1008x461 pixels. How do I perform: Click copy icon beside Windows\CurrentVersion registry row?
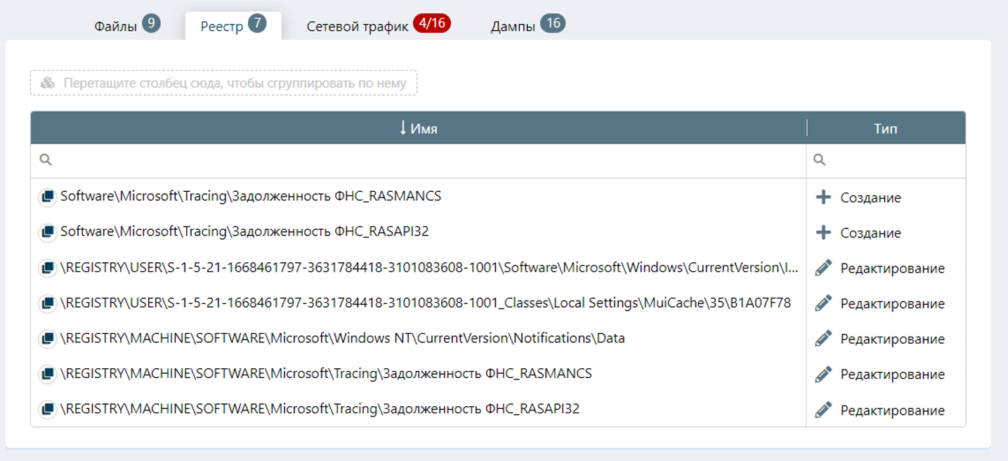pos(47,268)
